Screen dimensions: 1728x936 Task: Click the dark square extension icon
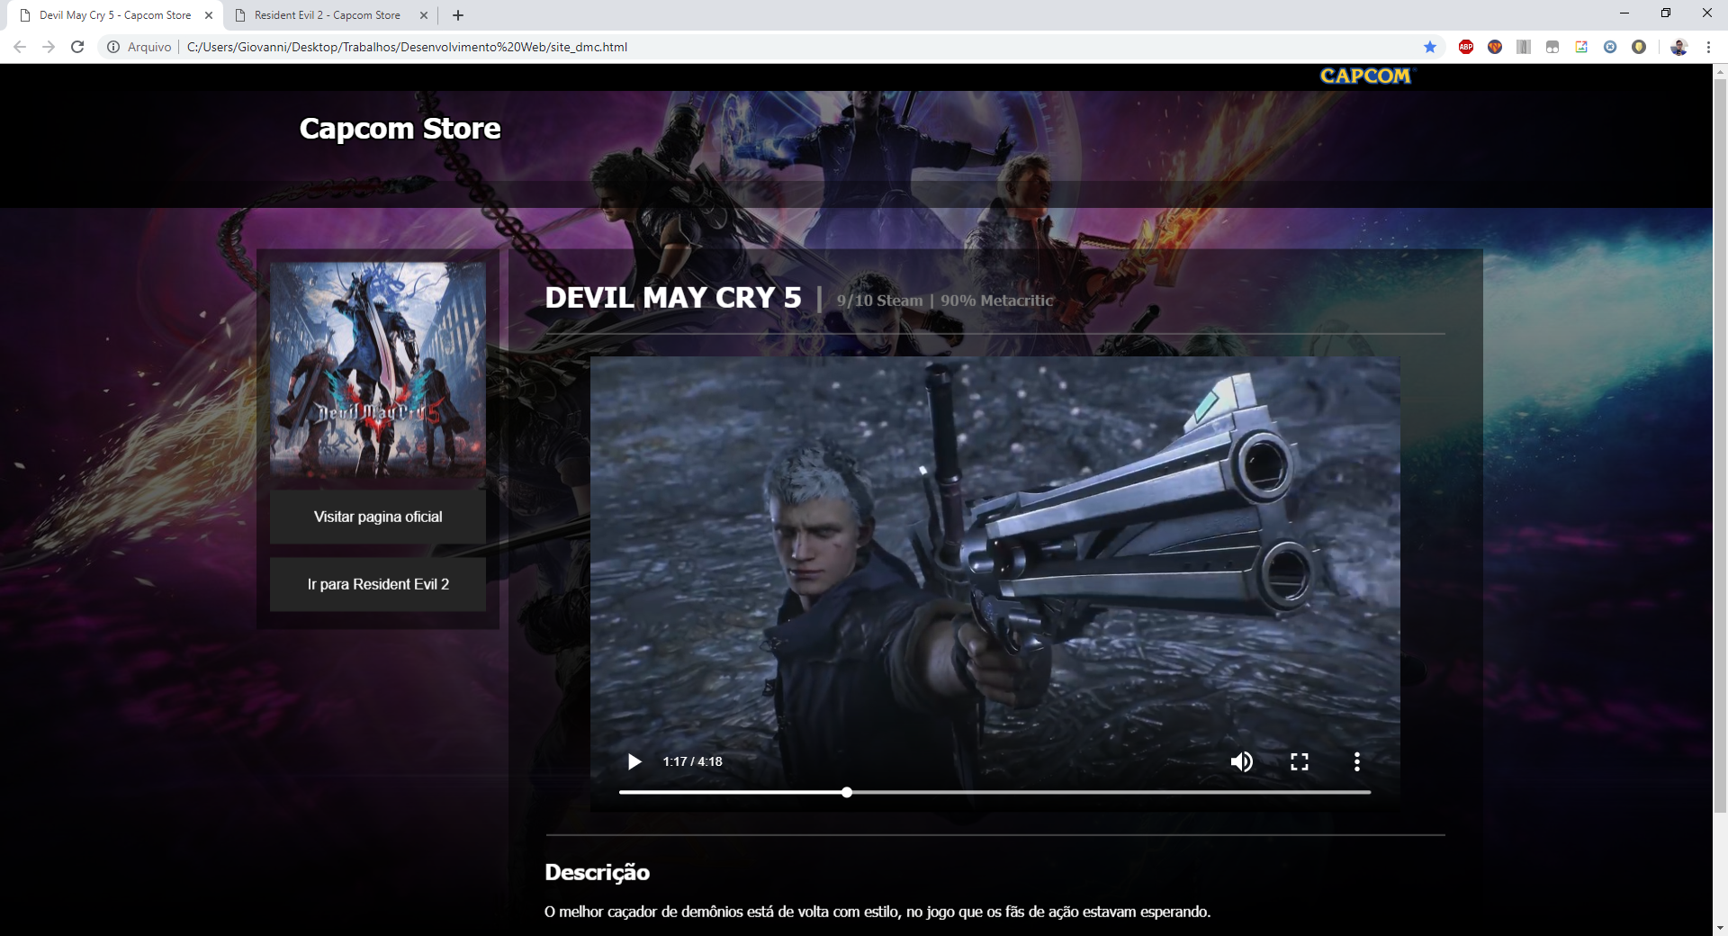click(1552, 47)
